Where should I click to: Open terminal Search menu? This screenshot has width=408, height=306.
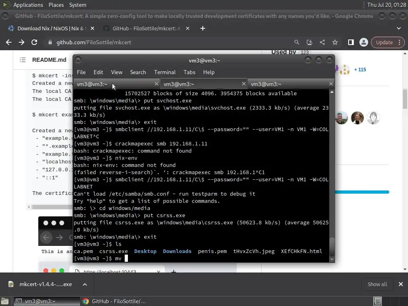[x=138, y=73]
